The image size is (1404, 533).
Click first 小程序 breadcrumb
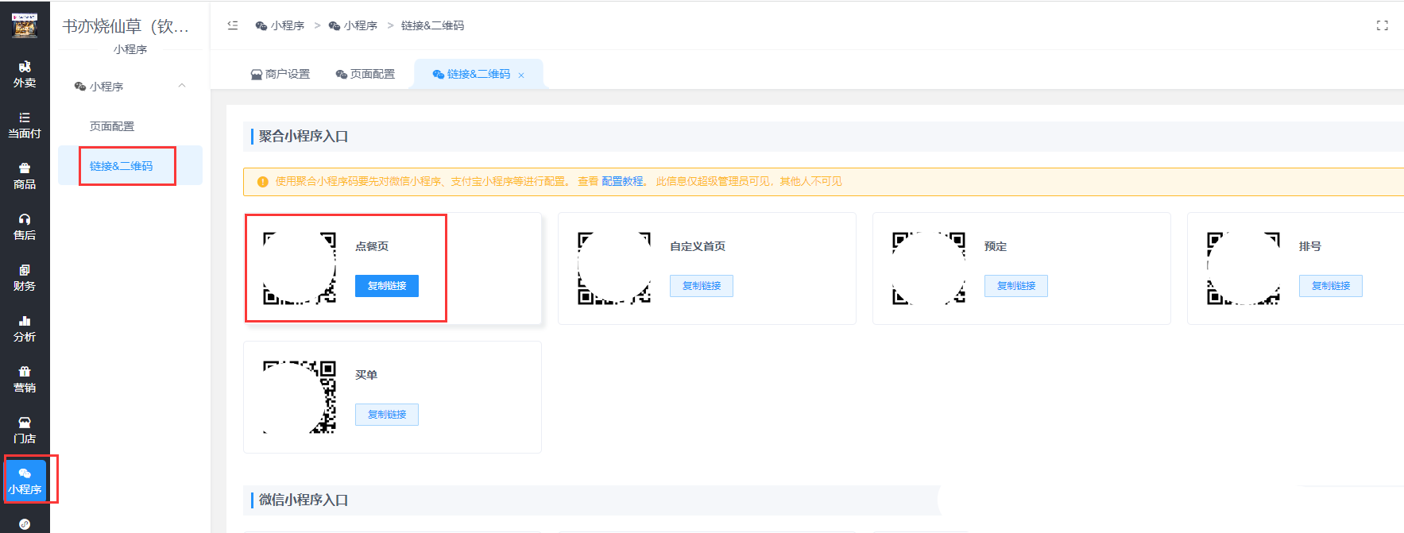point(280,25)
